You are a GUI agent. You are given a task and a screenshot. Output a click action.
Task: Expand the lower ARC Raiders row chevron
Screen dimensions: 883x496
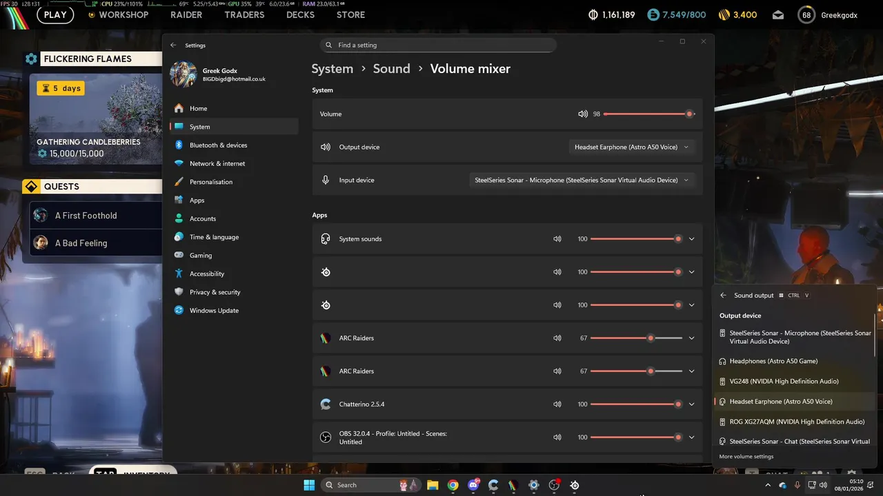tap(691, 371)
